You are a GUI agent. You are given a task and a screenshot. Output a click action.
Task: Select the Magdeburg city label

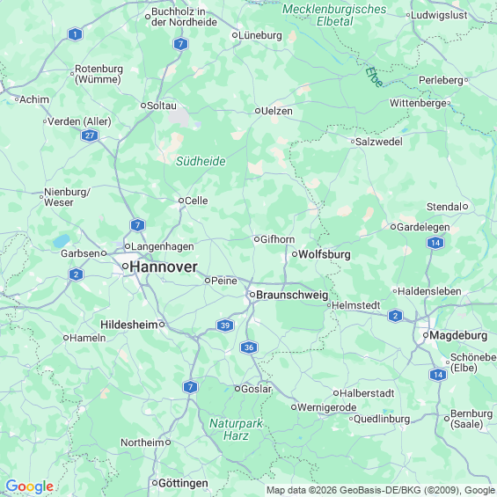point(458,335)
